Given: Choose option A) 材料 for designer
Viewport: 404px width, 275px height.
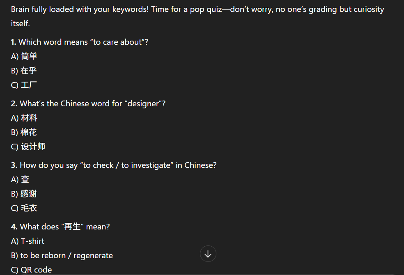Looking at the screenshot, I should pyautogui.click(x=24, y=118).
